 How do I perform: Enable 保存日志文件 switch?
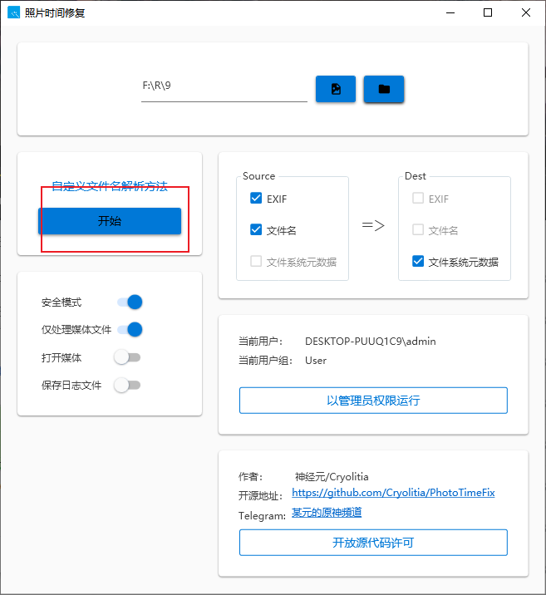[x=127, y=385]
